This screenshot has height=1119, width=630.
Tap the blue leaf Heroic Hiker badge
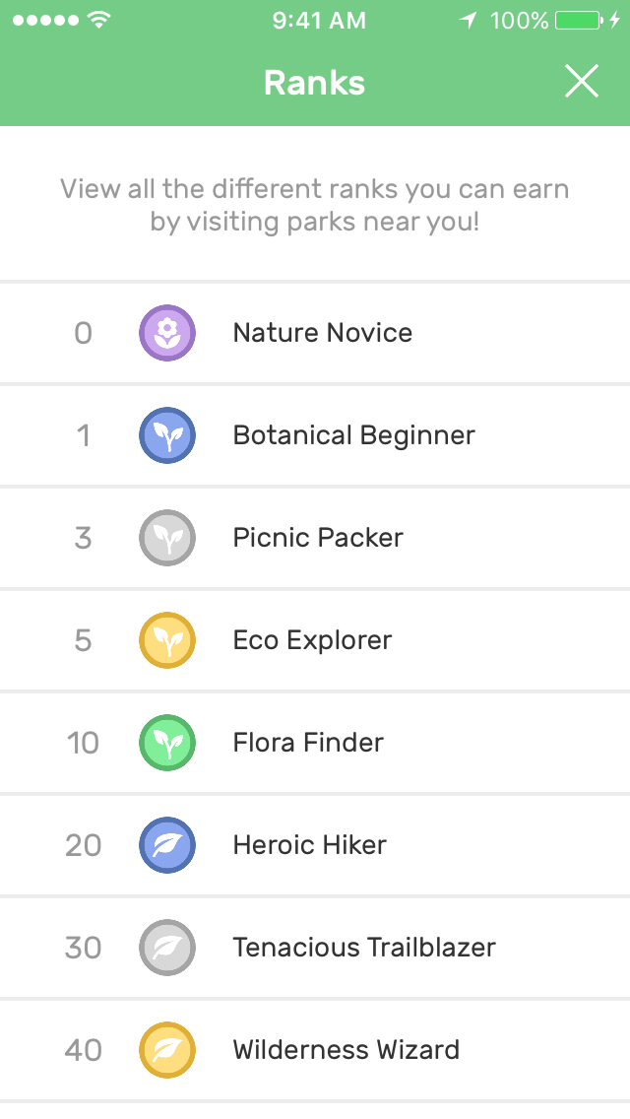167,845
